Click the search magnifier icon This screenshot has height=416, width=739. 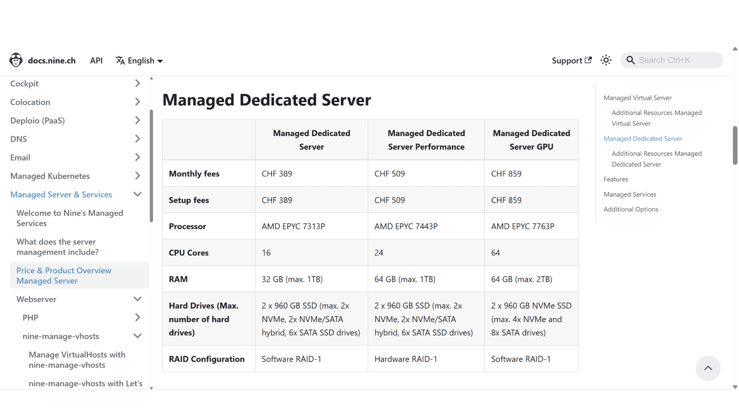point(630,60)
